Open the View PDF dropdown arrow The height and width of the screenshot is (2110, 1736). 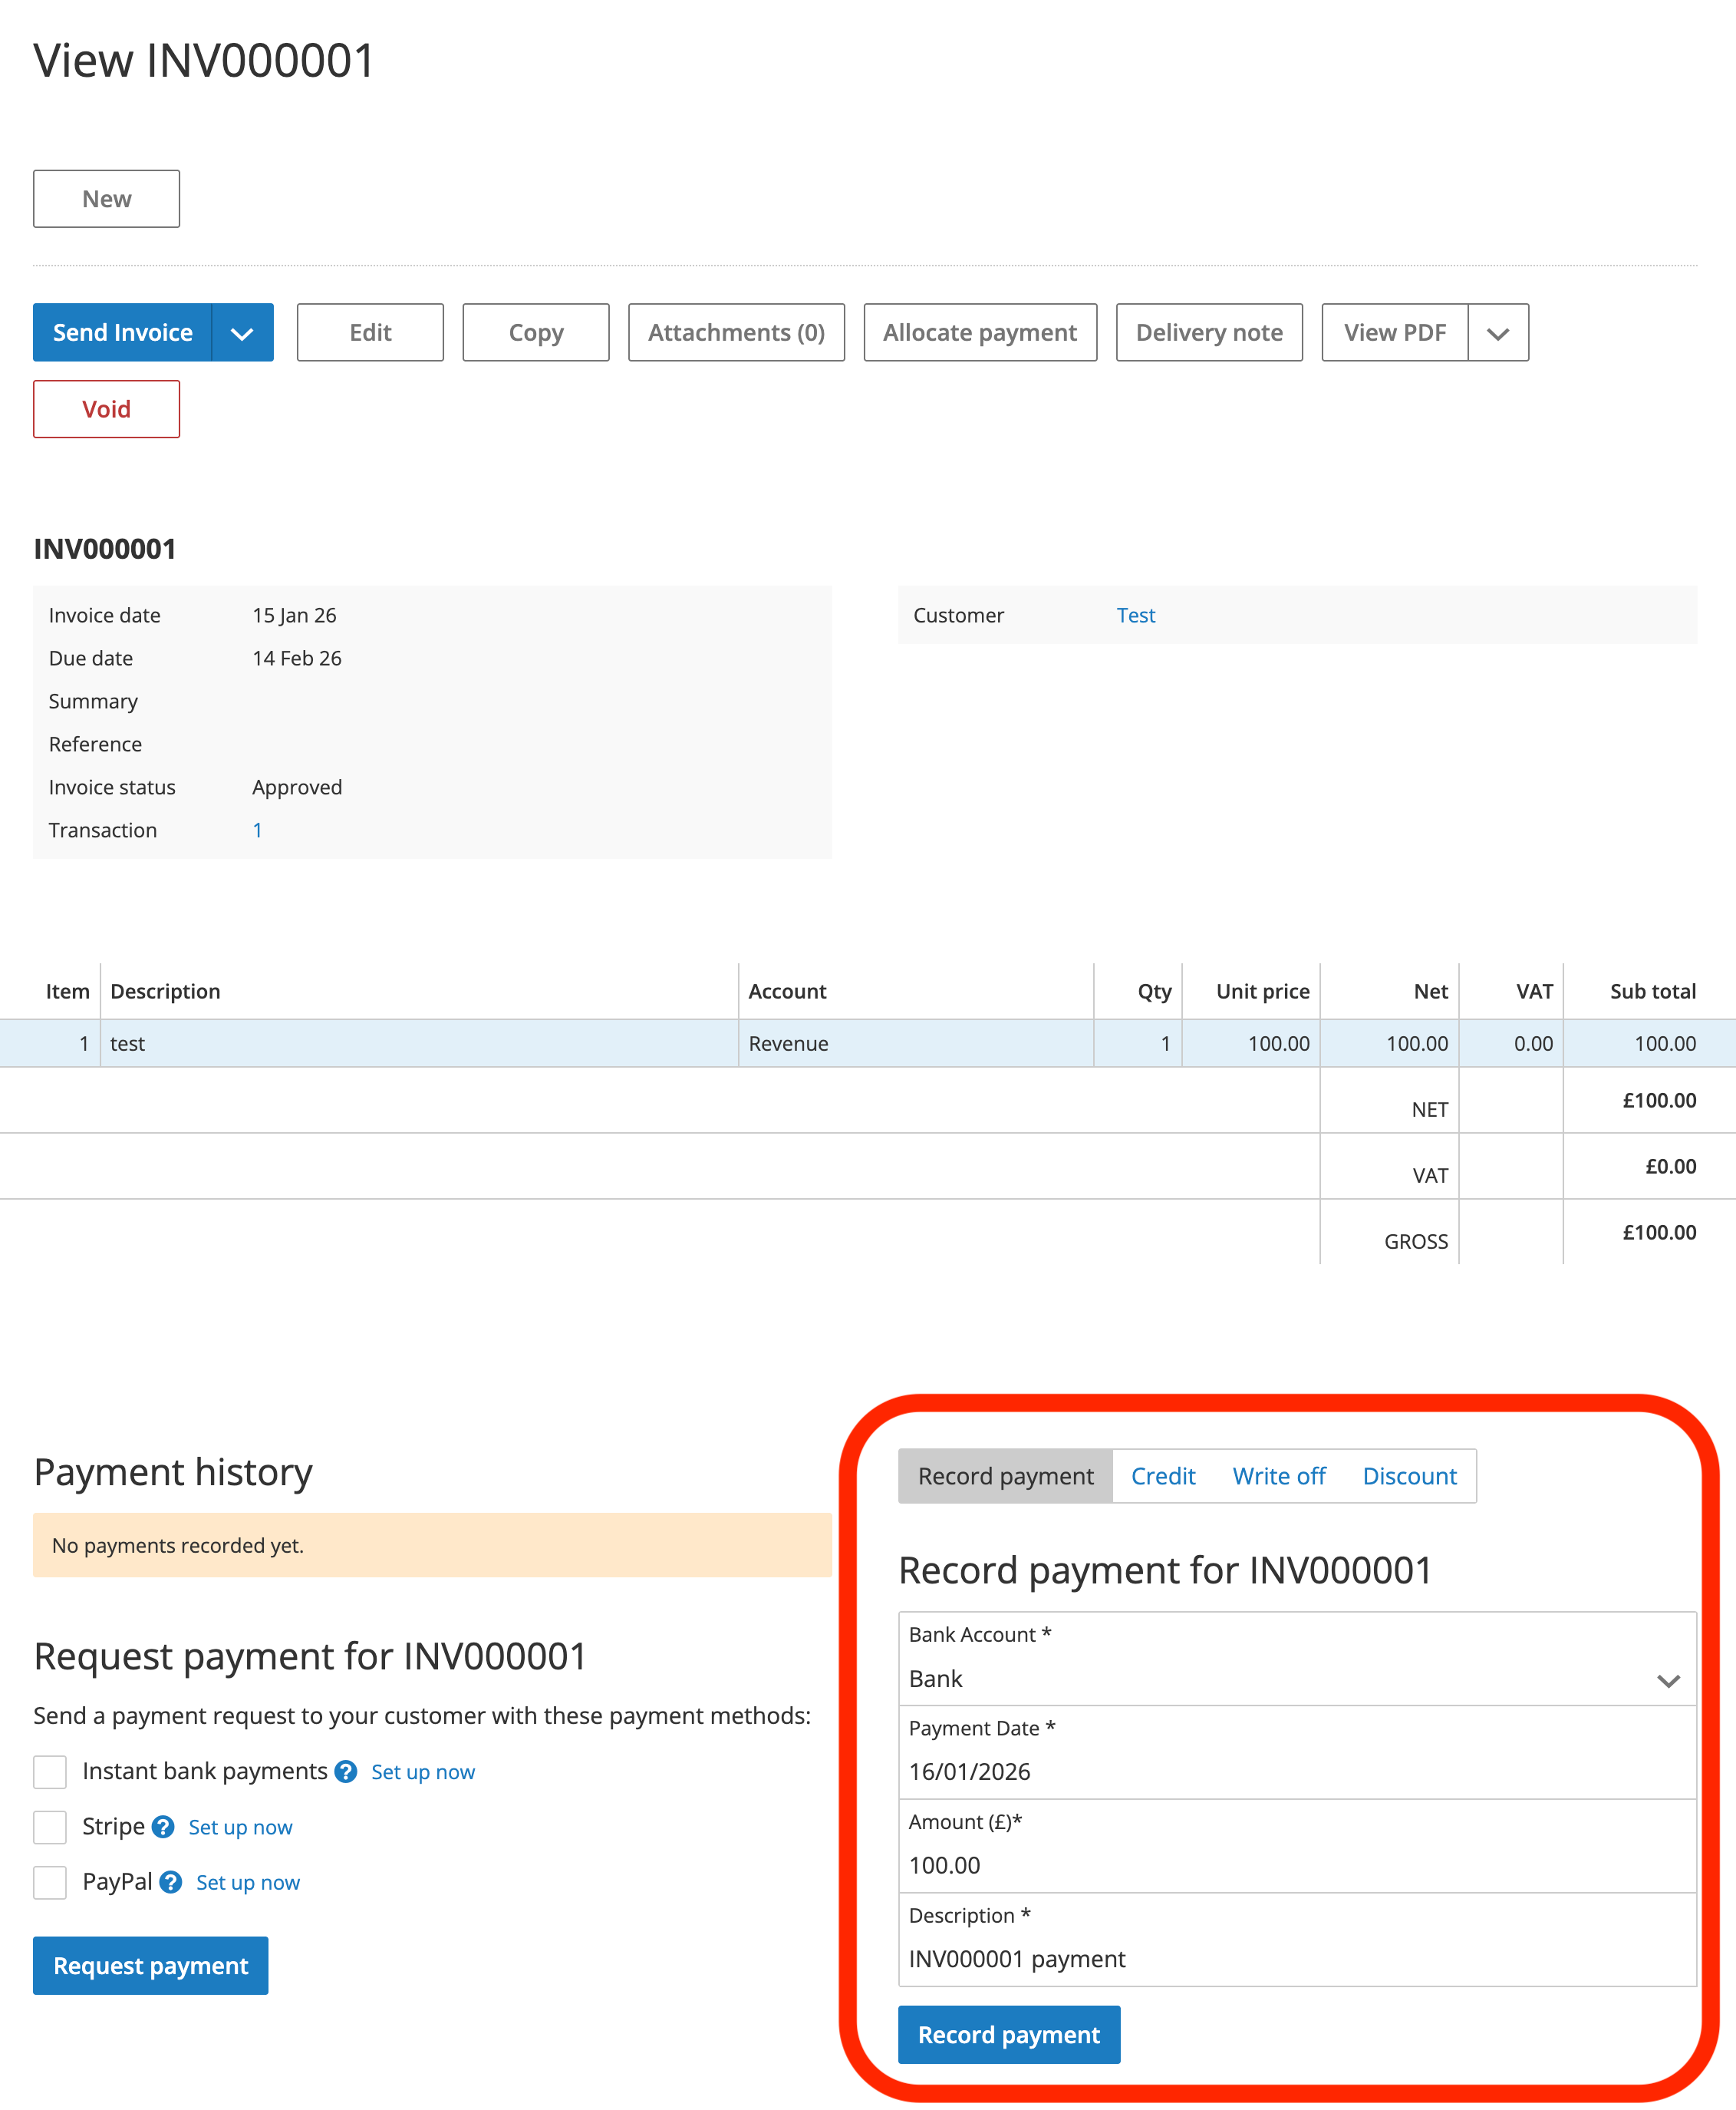coord(1497,333)
